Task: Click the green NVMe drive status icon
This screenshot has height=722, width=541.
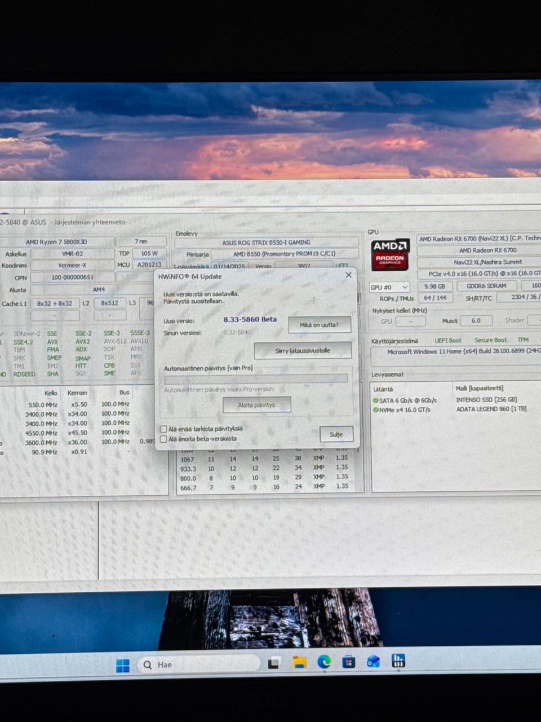Action: [x=375, y=410]
